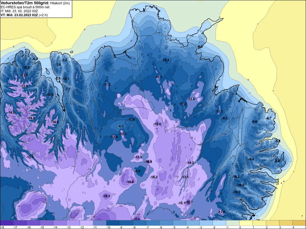The height and width of the screenshot is (229, 306).
Task: Pick the -13 legend color swatch
Action: (73, 223)
